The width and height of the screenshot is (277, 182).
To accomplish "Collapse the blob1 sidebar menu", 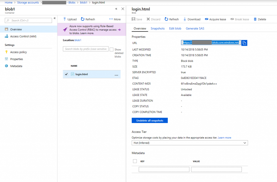I will [55, 18].
